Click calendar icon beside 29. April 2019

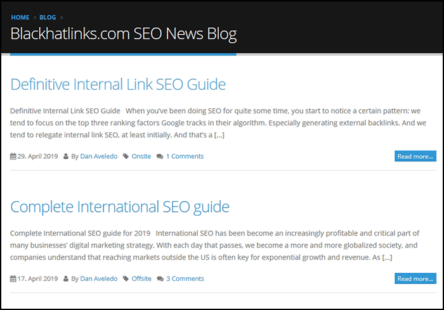pyautogui.click(x=13, y=156)
